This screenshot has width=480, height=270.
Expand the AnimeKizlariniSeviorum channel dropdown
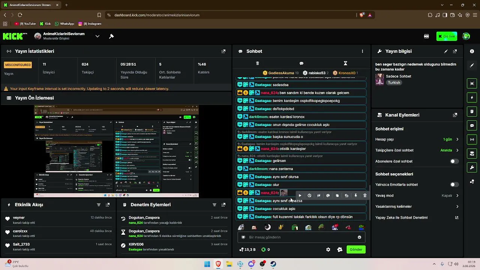[97, 36]
